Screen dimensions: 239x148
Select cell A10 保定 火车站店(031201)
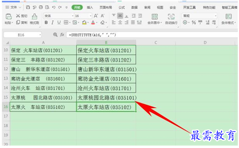pos(43,50)
